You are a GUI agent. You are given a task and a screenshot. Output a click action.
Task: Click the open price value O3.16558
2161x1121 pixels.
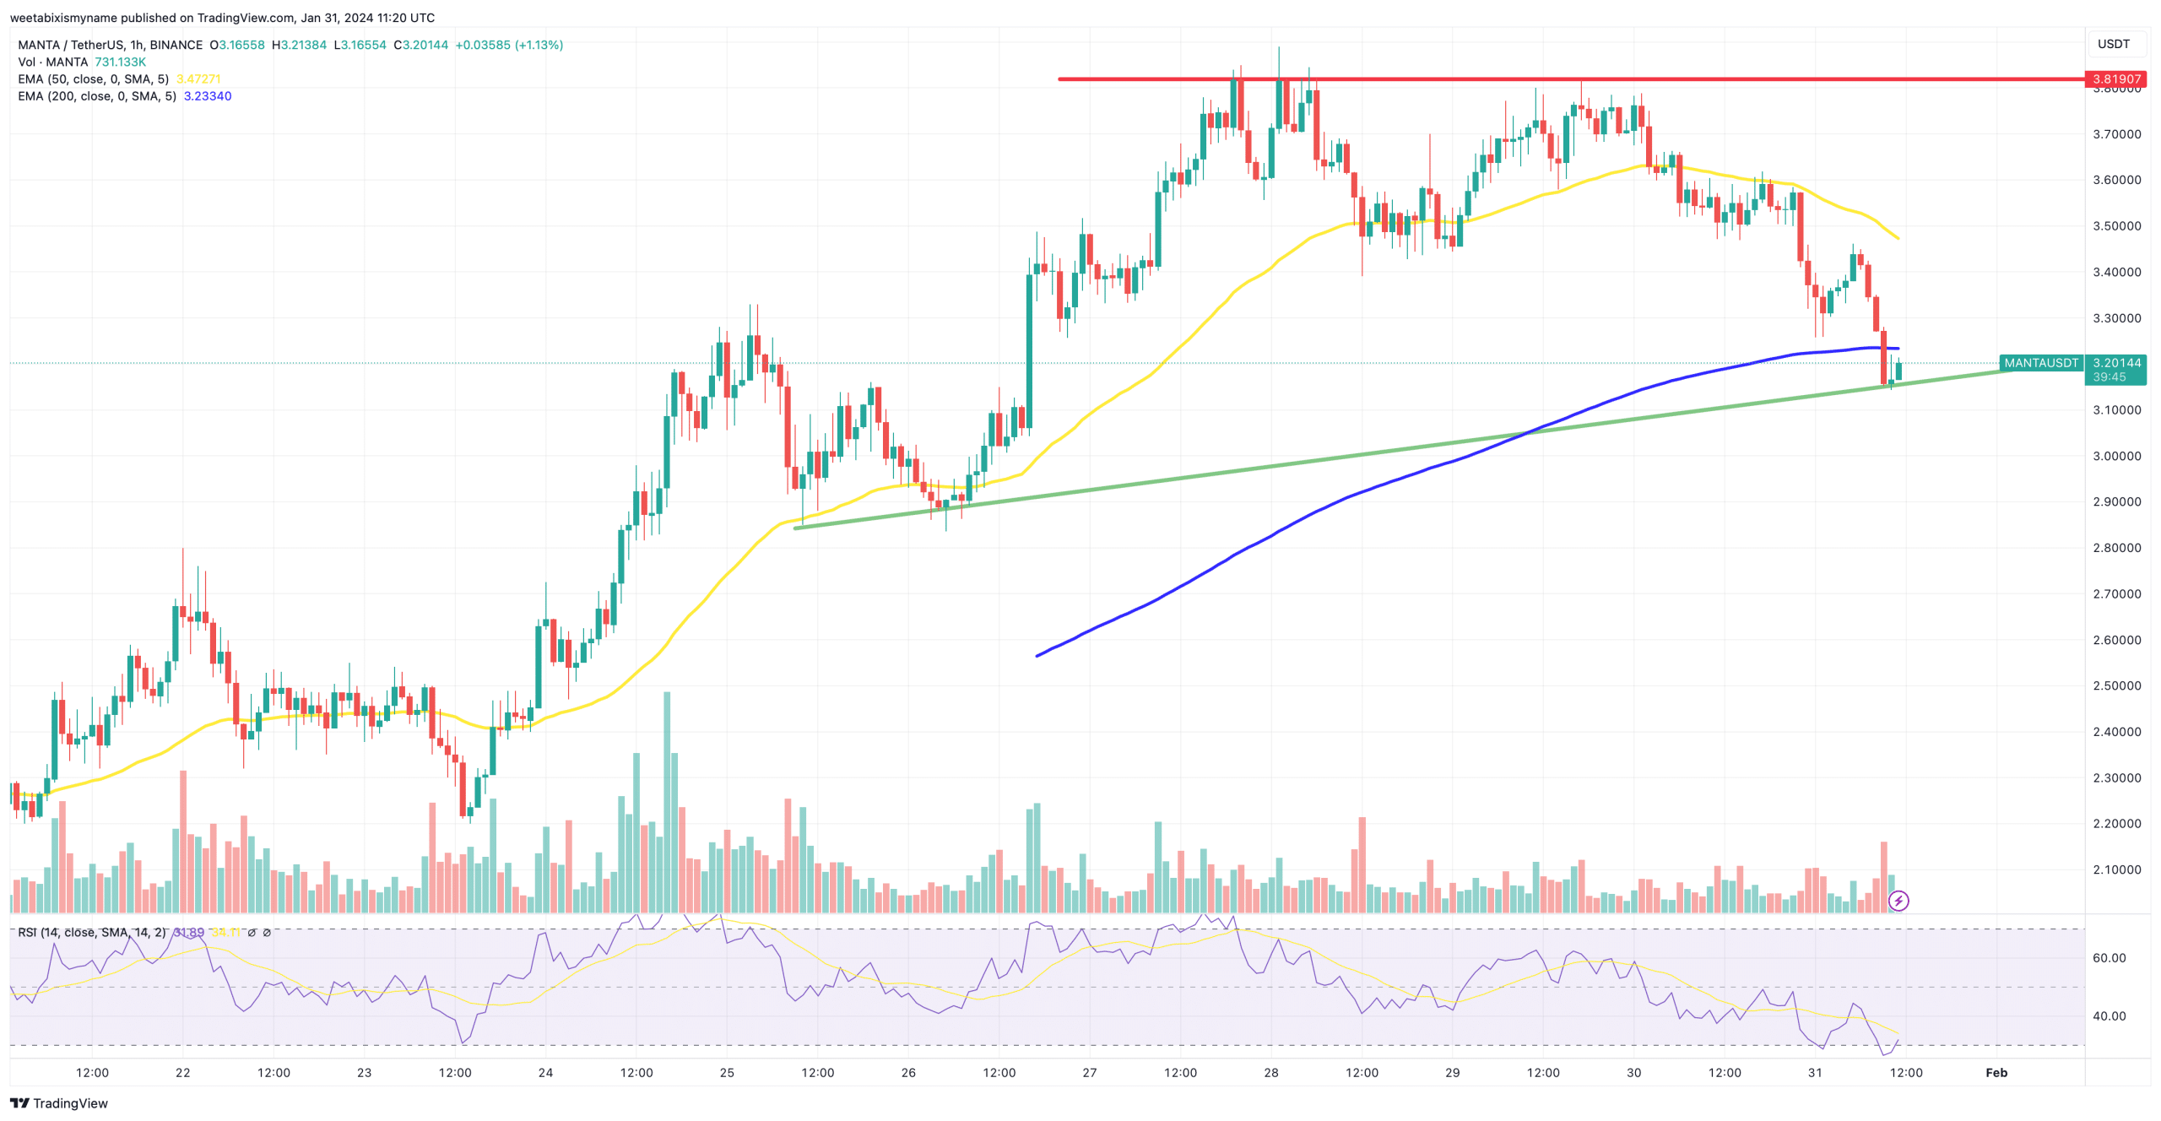(x=237, y=45)
